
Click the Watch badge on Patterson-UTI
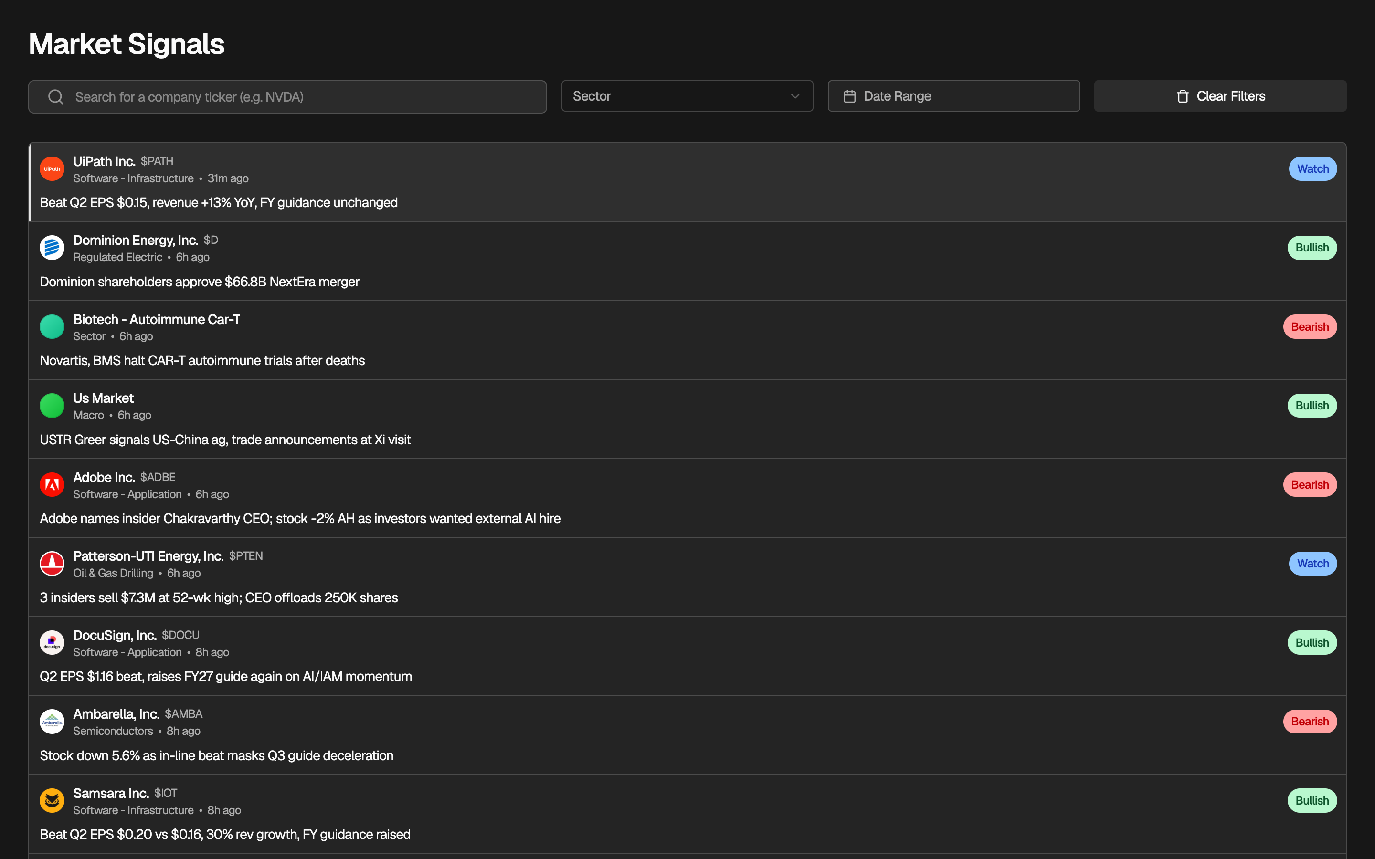(1312, 564)
